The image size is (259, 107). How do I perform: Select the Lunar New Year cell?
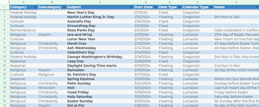tap(100, 39)
